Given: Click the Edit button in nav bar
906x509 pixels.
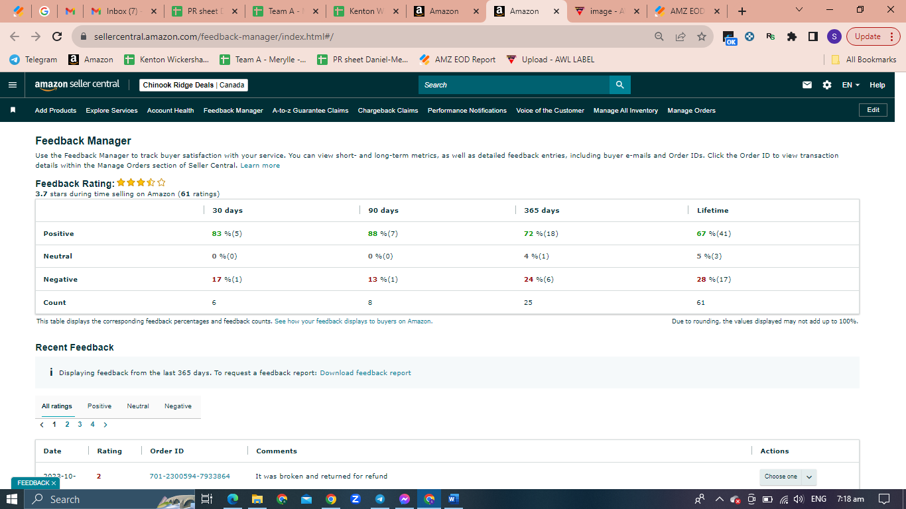Looking at the screenshot, I should click(x=873, y=110).
